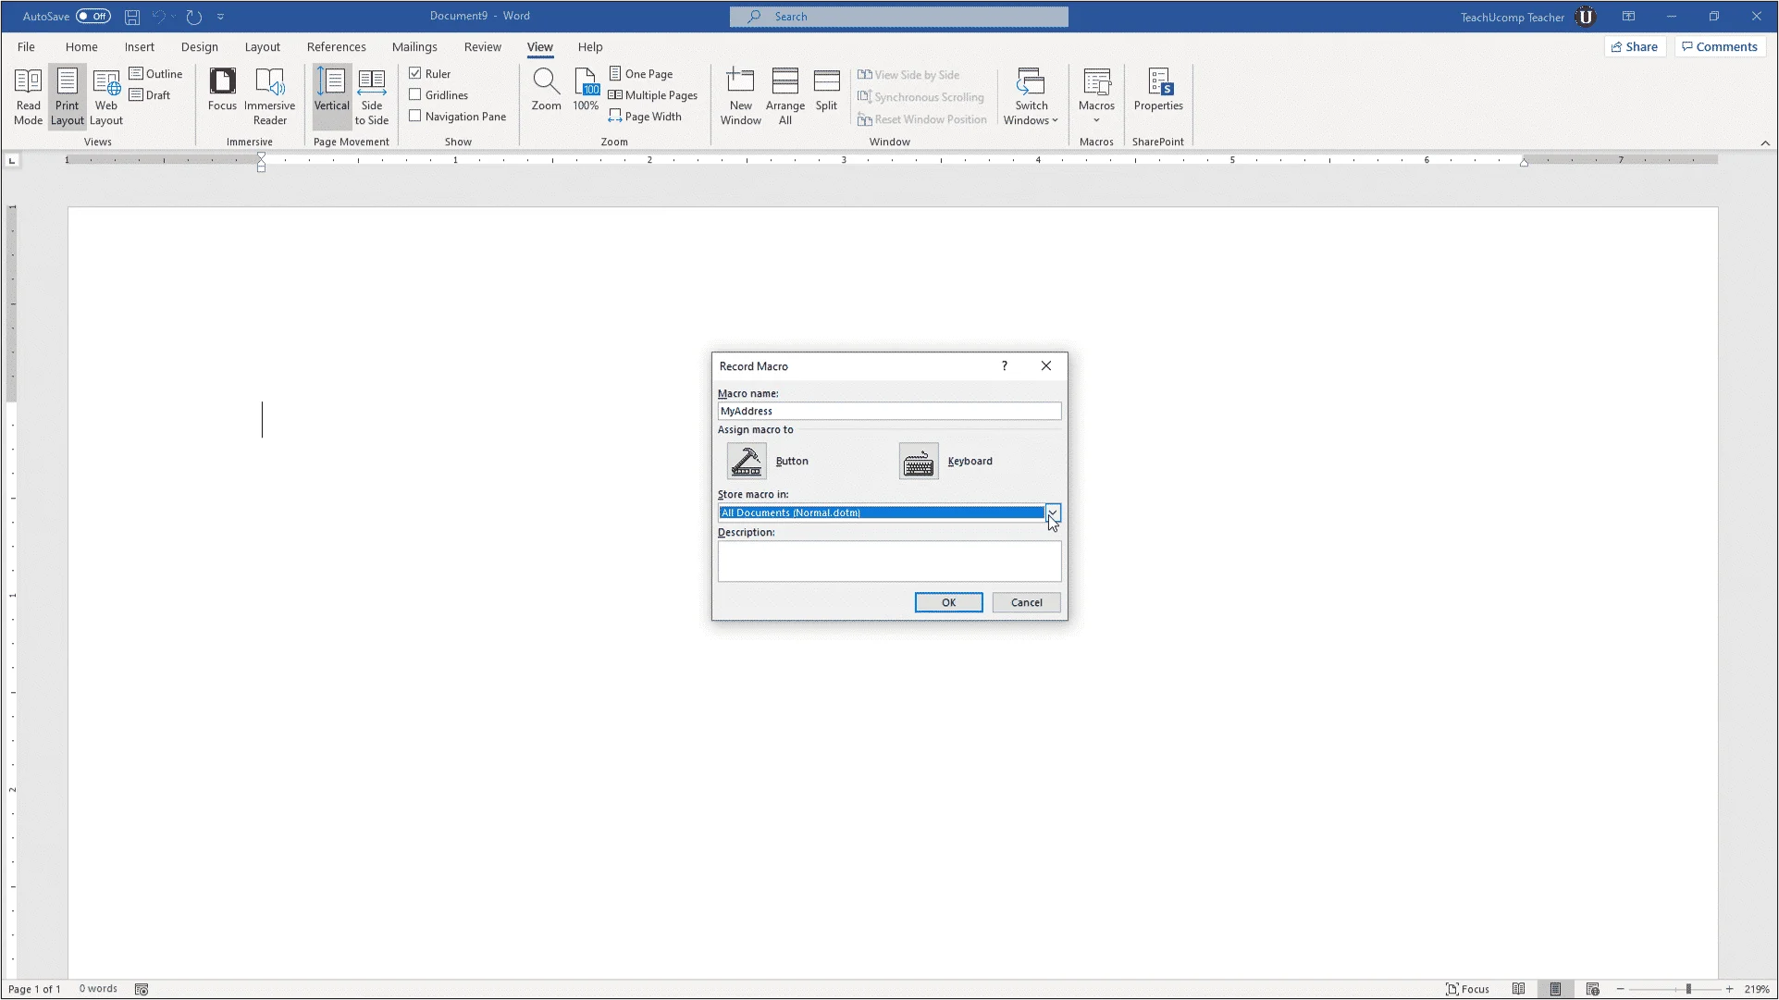Screen dimensions: 1779x1000
Task: Confirm the Record Macro dialog with OK
Action: tap(947, 601)
